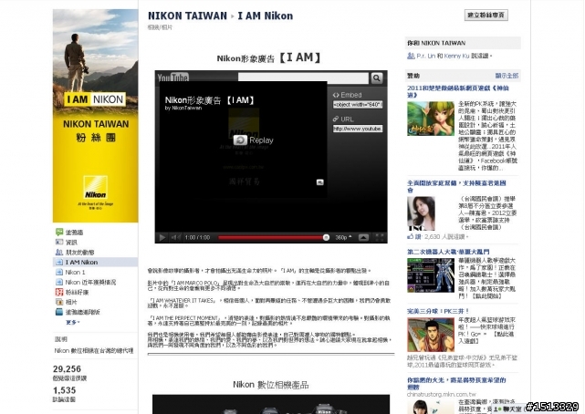Click the elf girl game ad thumbnail
Image resolution: width=585 pixels, height=414 pixels.
(x=431, y=119)
